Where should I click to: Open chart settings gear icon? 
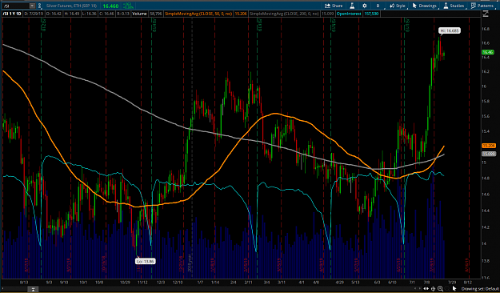click(365, 6)
